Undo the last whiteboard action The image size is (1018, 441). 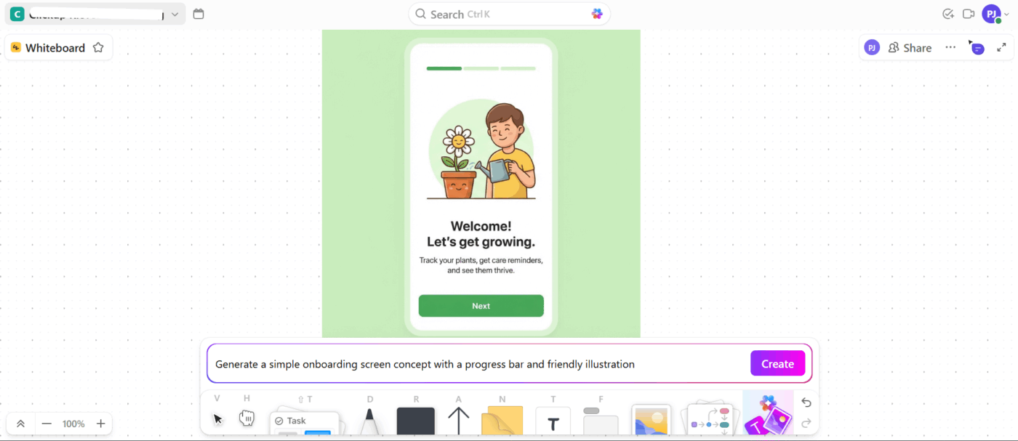point(806,402)
